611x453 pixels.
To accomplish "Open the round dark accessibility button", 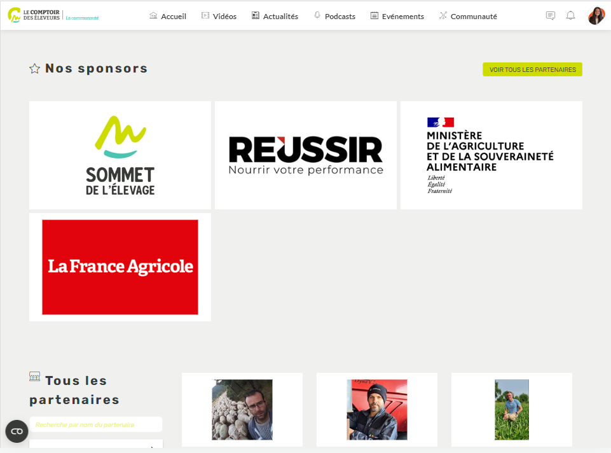I will pos(17,431).
